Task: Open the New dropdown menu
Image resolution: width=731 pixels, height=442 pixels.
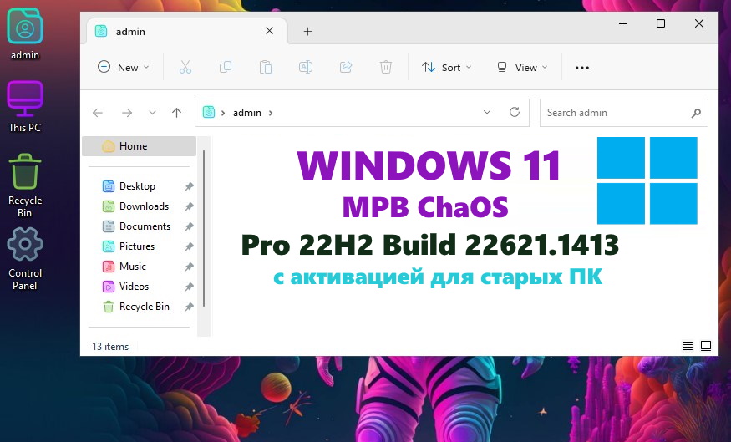Action: [123, 68]
